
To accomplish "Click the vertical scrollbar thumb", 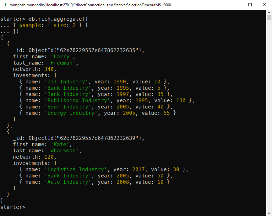I will (x=269, y=18).
